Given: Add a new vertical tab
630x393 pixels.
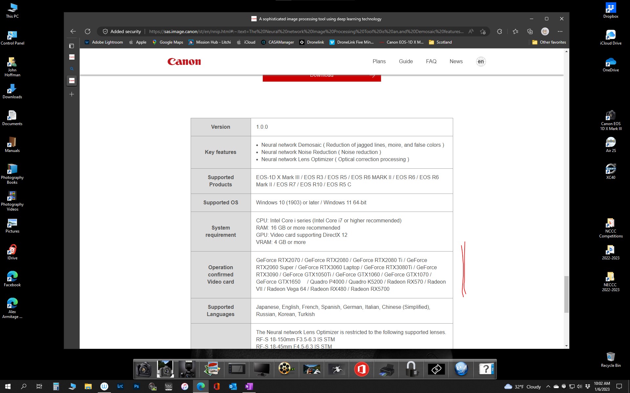Looking at the screenshot, I should 72,94.
